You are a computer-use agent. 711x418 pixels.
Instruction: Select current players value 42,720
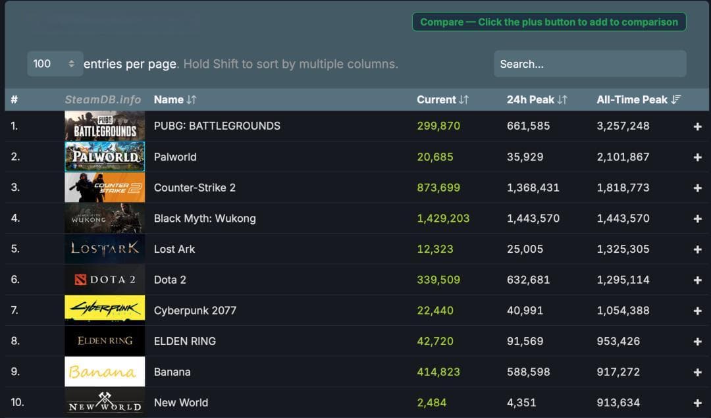pos(435,342)
